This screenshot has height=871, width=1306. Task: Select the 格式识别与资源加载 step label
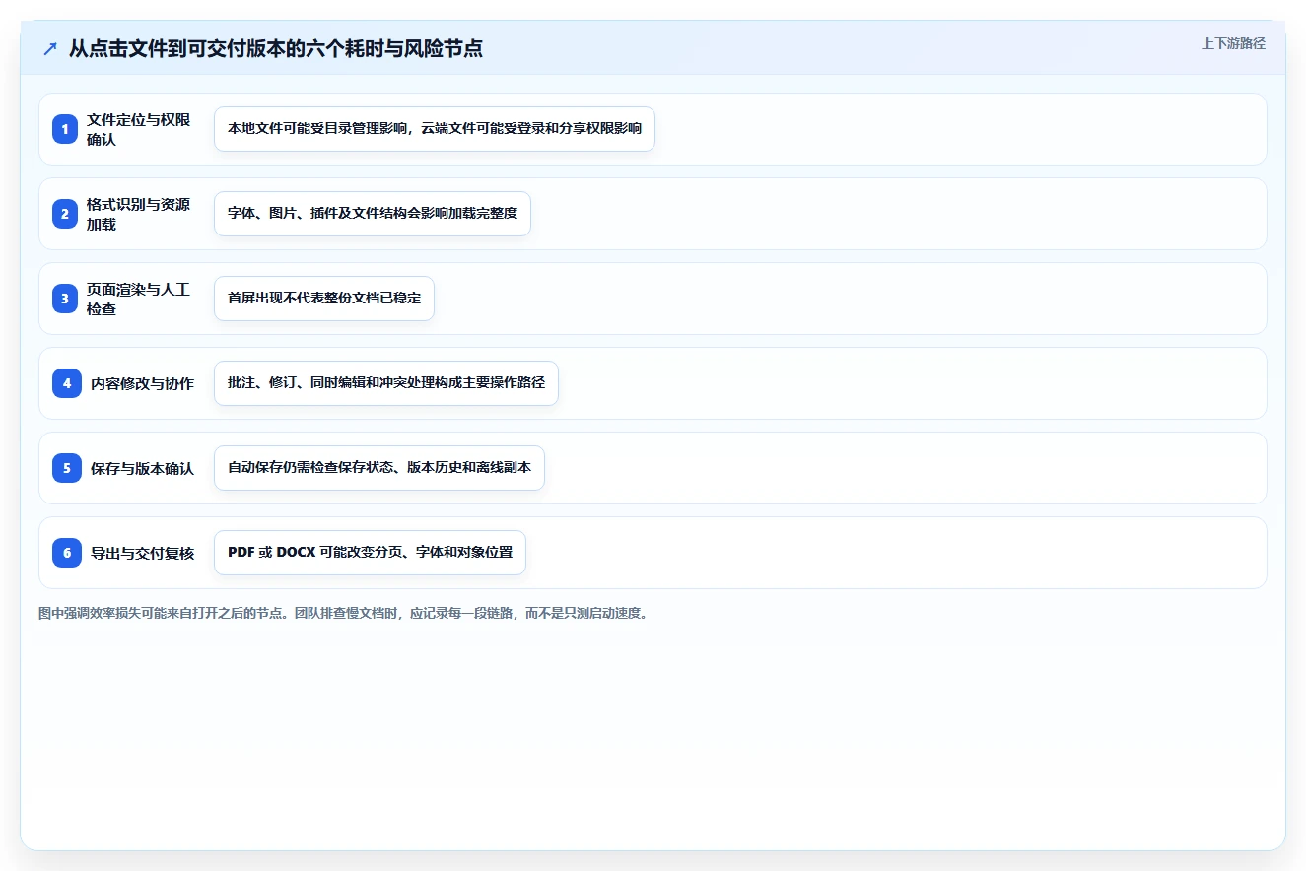pos(139,214)
